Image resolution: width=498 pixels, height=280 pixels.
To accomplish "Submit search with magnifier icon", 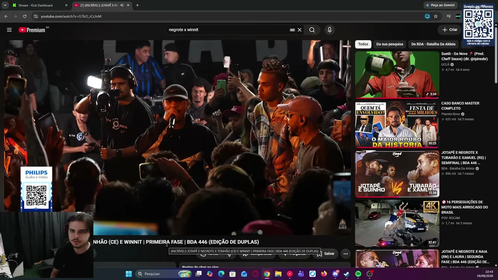I will point(312,30).
